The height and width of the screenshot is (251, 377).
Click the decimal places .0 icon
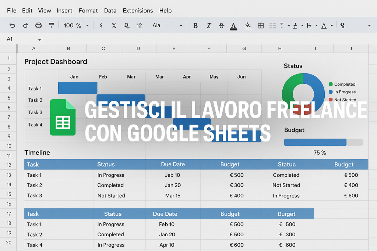[127, 26]
